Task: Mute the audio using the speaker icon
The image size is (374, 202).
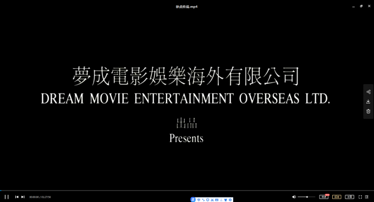Action: coord(294,197)
